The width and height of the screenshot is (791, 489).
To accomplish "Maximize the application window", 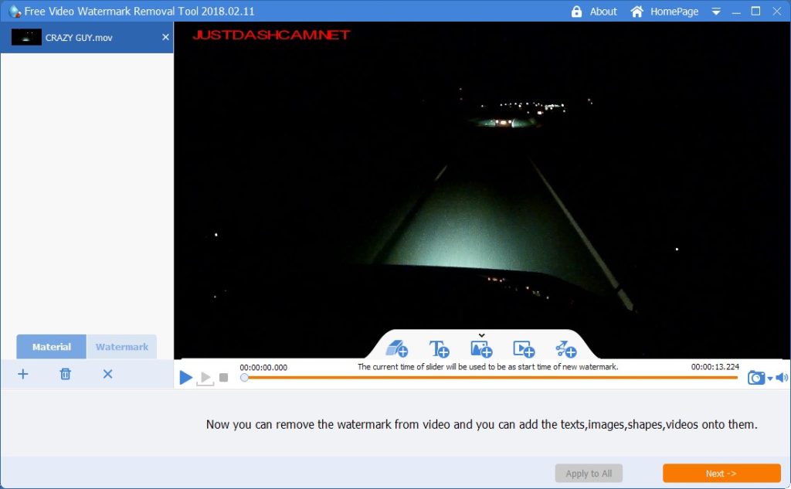I will (x=755, y=11).
